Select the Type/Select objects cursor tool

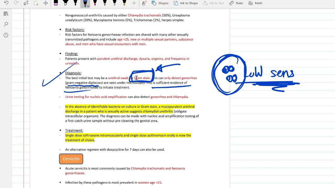[x=26, y=3]
